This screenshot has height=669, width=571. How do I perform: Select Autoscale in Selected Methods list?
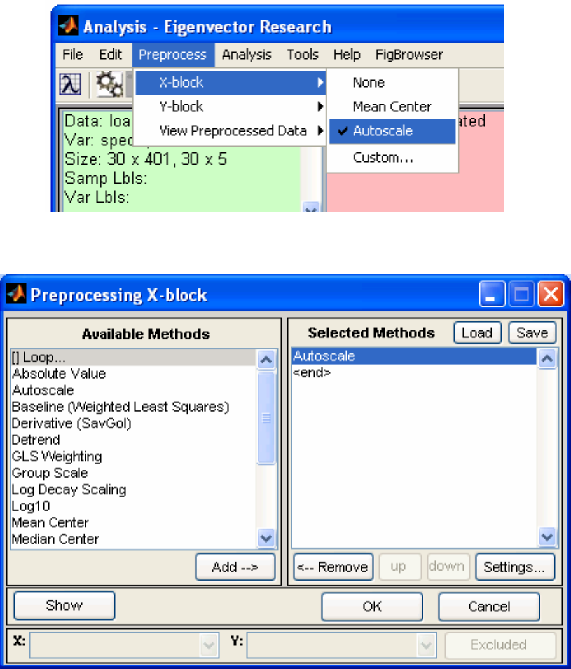[415, 356]
